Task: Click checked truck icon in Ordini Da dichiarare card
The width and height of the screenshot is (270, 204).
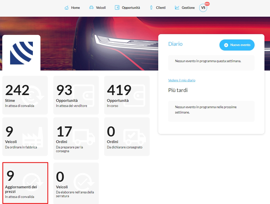Action: [134, 137]
